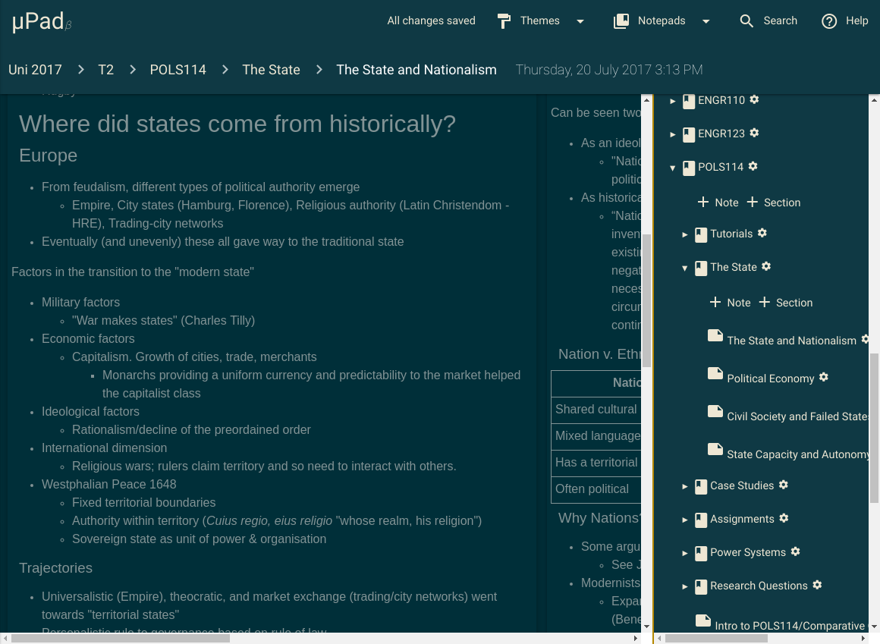Click the Notepads collection icon
This screenshot has height=644, width=880.
(621, 21)
